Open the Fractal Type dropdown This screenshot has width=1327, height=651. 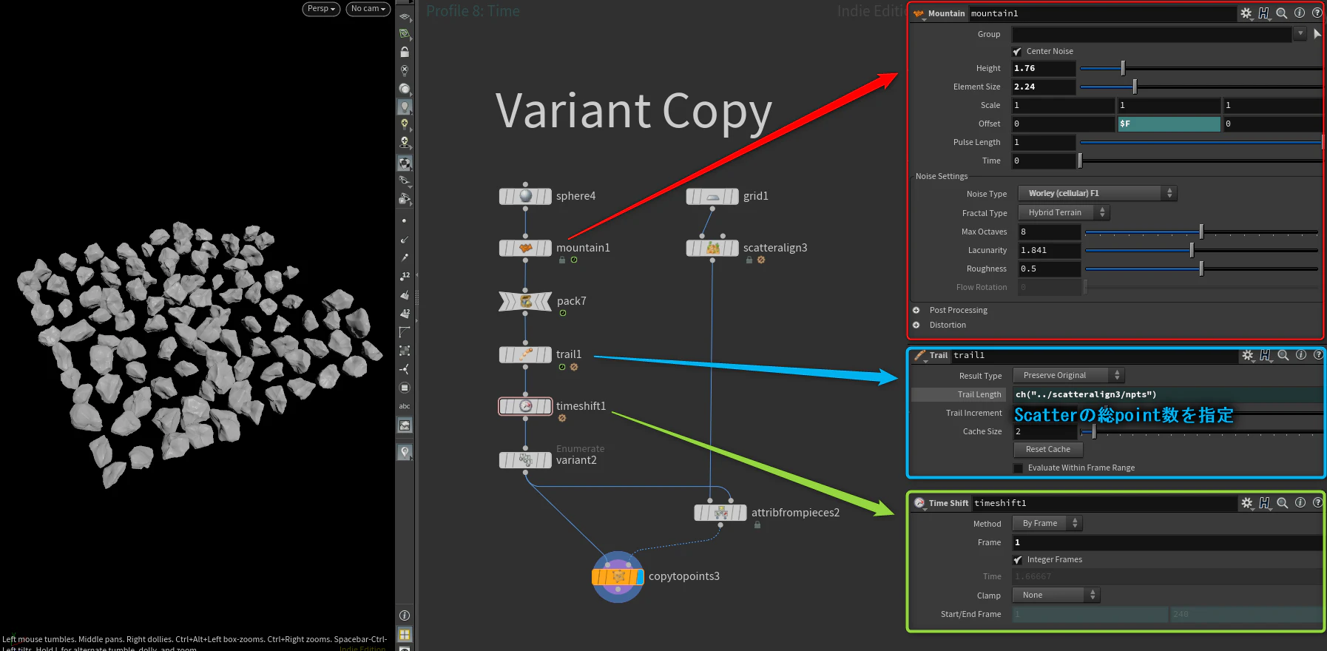click(1064, 213)
